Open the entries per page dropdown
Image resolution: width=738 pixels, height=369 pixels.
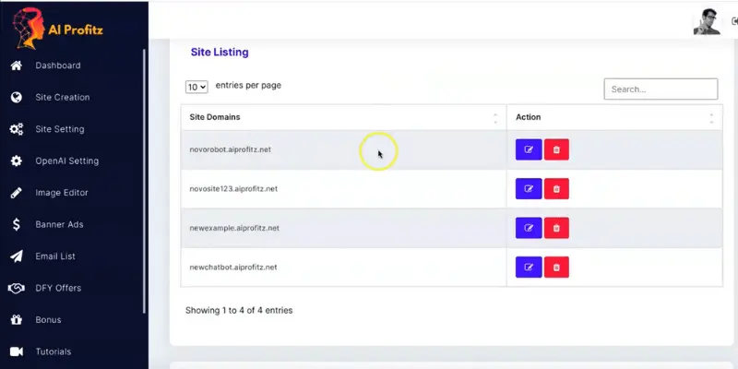pos(196,87)
